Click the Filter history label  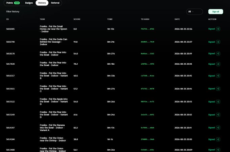coord(13,12)
